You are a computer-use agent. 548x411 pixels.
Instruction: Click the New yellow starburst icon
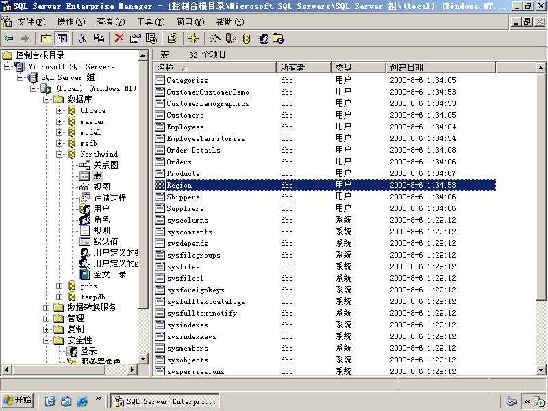click(x=193, y=38)
